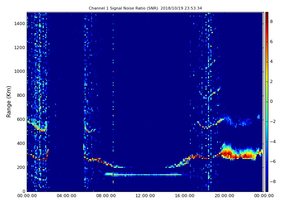282x212 pixels.
Task: Click the colorbar label 0
Action: click(271, 101)
